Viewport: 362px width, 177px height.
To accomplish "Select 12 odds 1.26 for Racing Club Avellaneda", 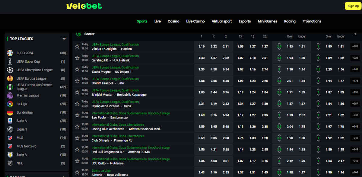I will pos(252,127).
